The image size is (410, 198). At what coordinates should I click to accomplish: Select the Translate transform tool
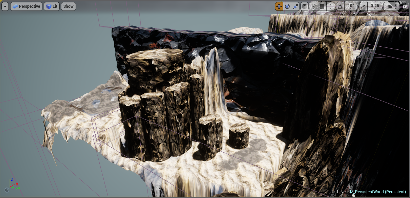pos(279,6)
